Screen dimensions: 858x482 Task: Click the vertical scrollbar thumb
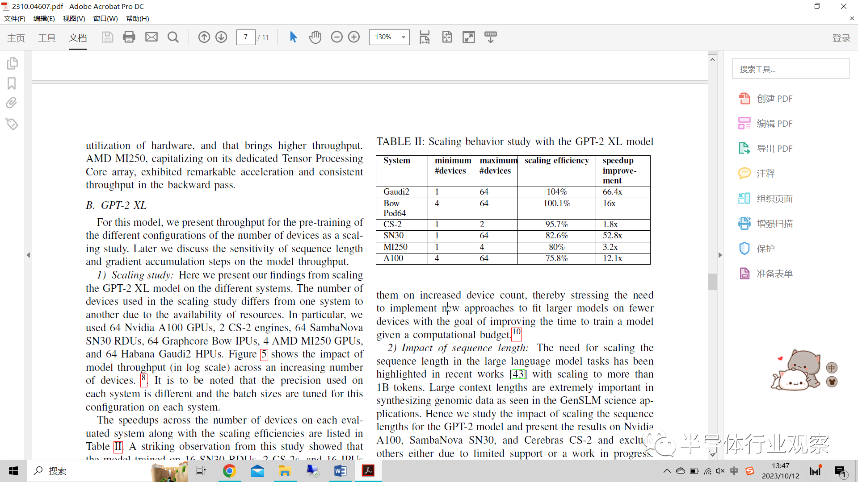click(712, 282)
